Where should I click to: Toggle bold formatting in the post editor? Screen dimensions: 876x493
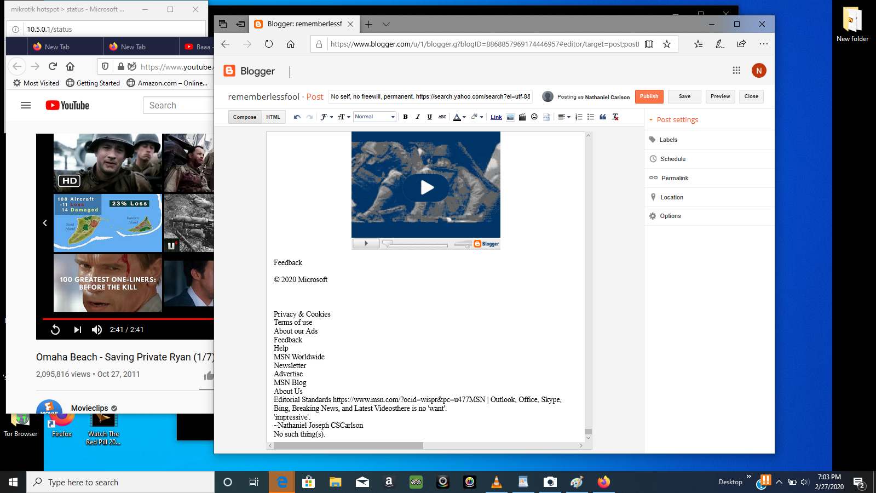click(405, 117)
